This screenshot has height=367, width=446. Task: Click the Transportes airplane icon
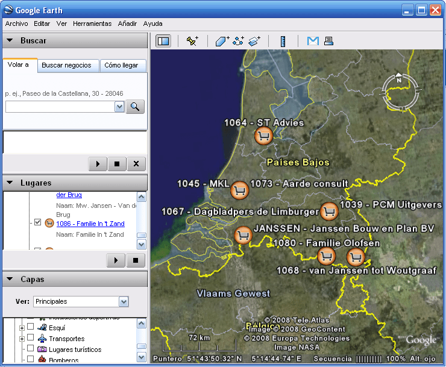(42, 339)
